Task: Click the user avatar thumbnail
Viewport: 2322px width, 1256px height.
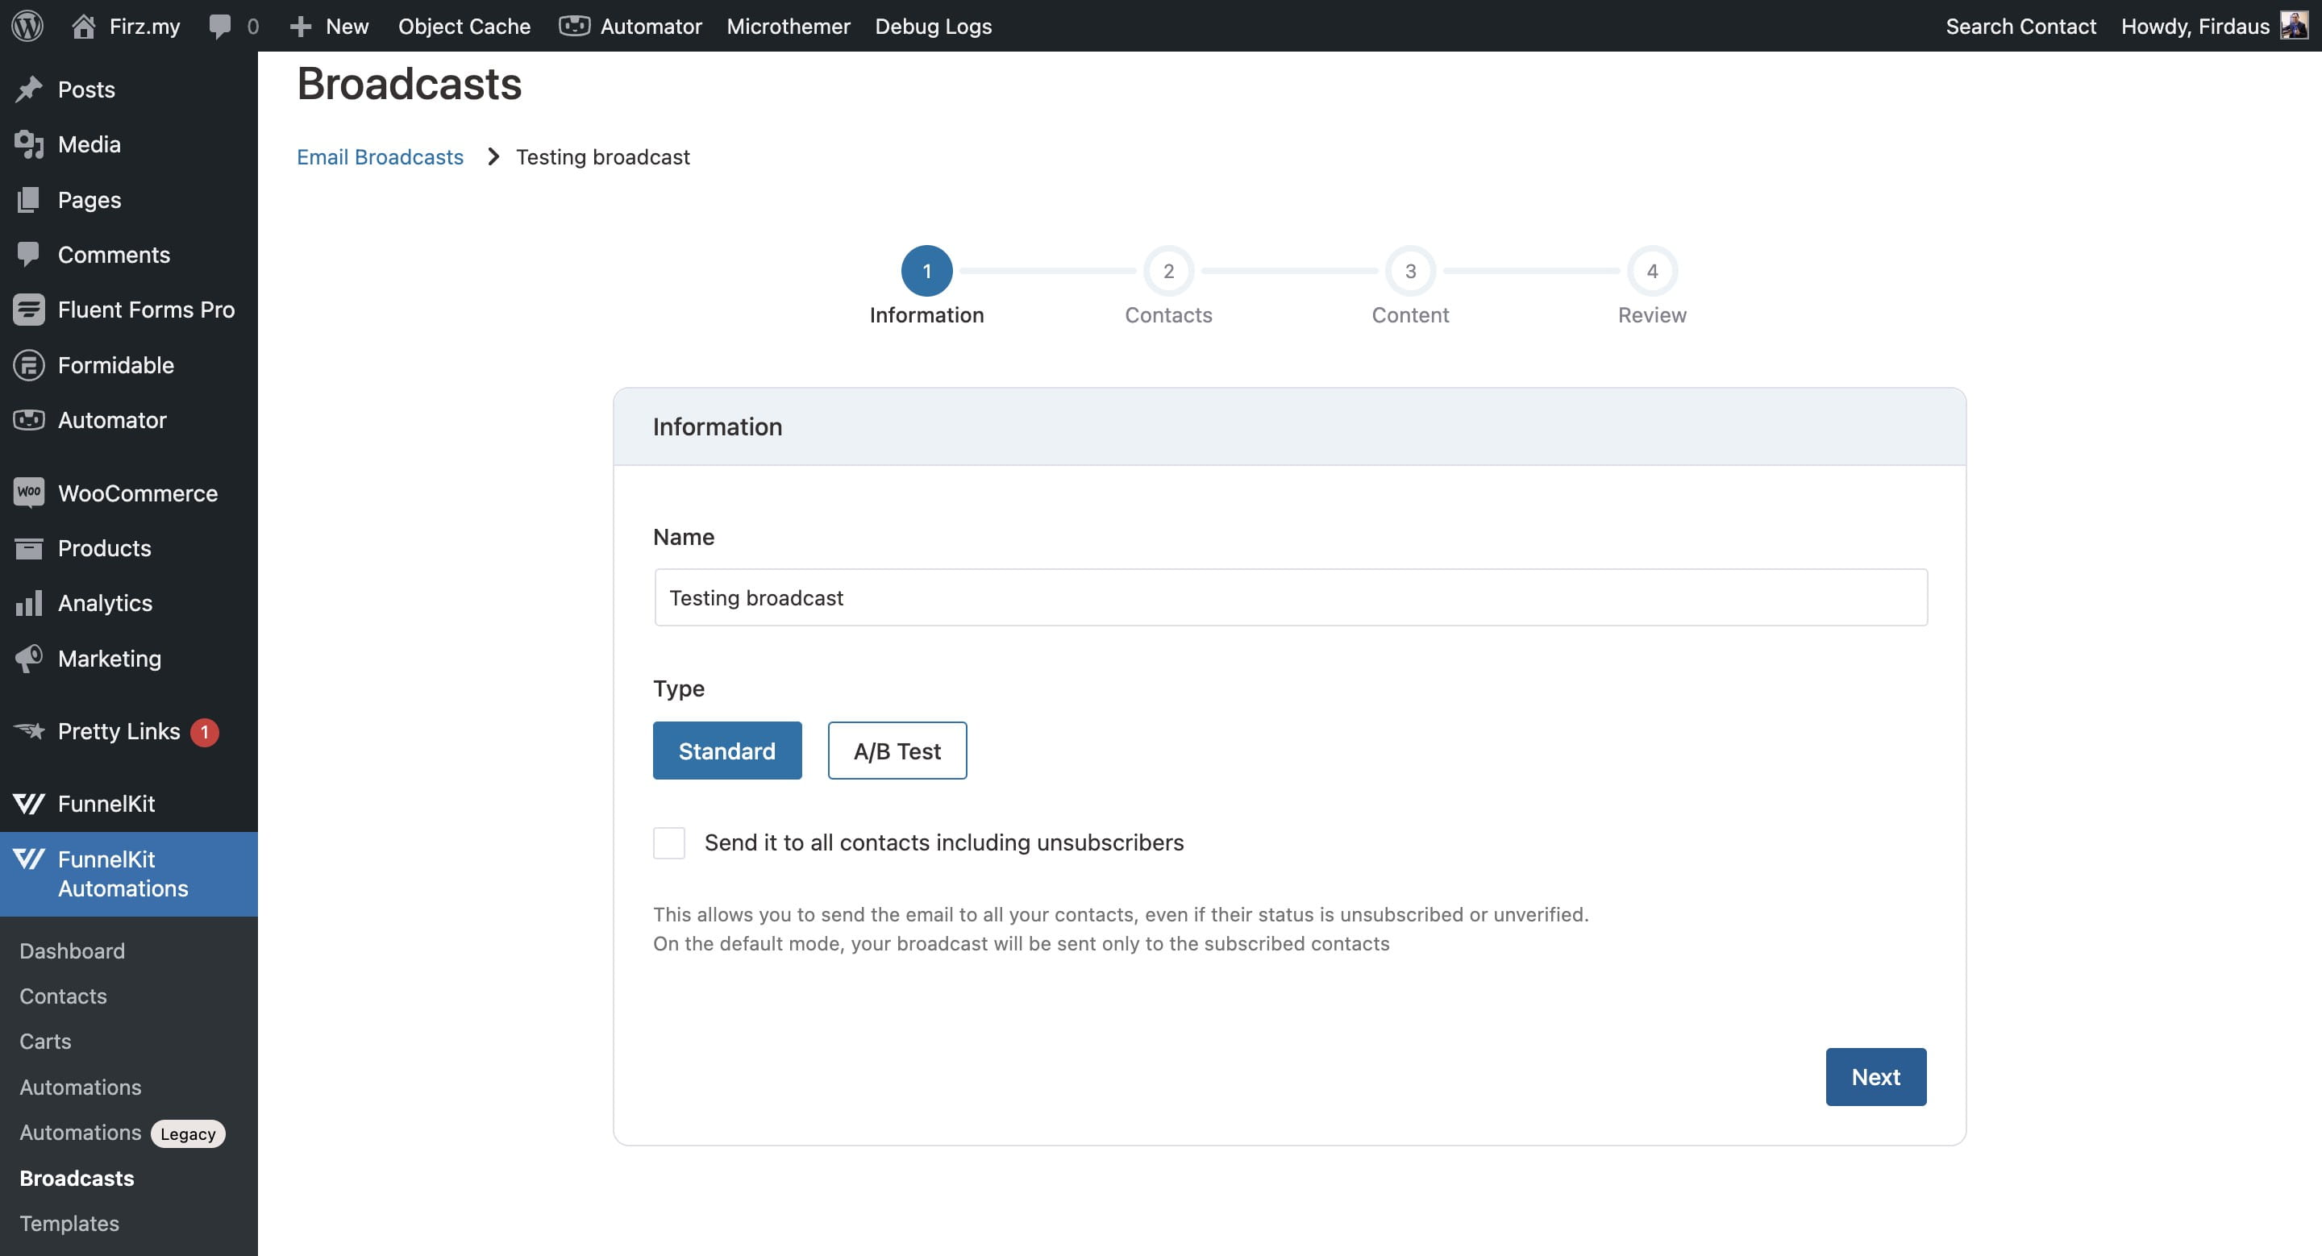Action: point(2294,25)
